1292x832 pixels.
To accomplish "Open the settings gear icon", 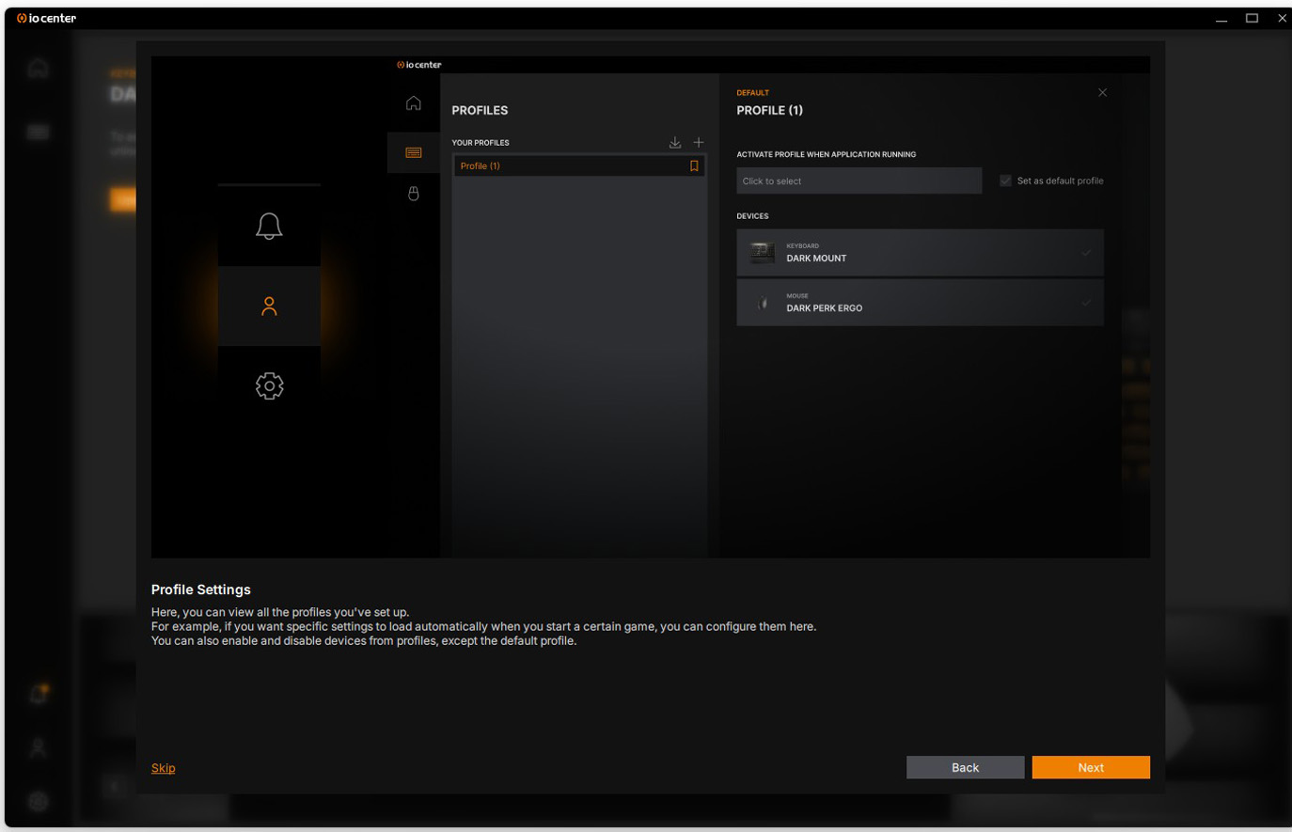I will click(269, 385).
